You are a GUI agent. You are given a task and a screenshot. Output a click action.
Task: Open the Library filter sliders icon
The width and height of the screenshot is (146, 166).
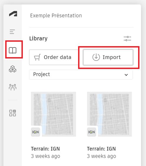click(127, 38)
